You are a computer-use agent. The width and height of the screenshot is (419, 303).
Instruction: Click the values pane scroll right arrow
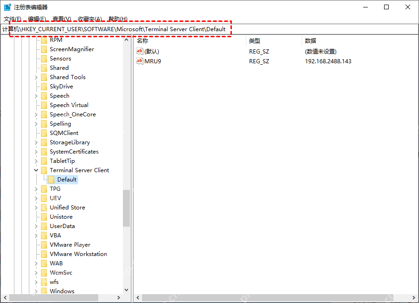[x=414, y=297]
